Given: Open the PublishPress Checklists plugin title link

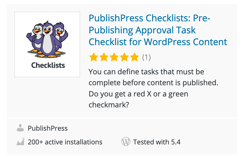Looking at the screenshot, I should [x=158, y=30].
